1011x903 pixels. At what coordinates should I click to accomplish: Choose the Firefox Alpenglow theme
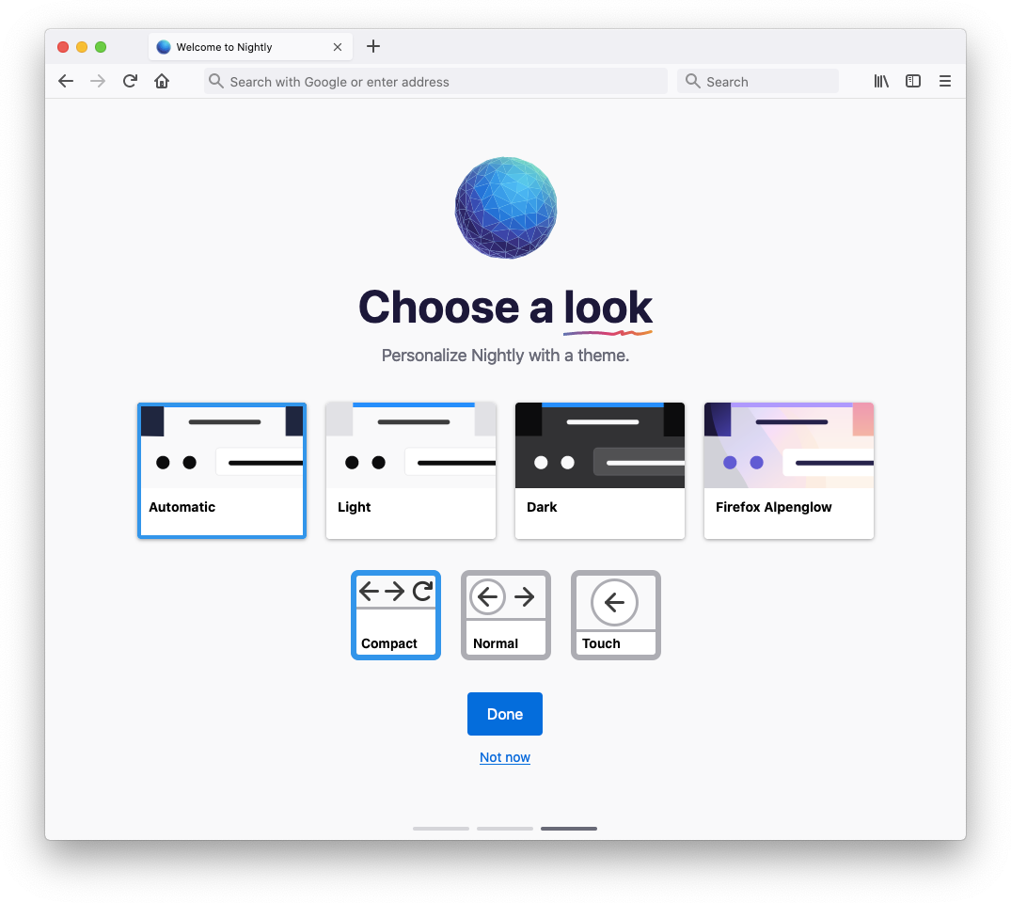tap(788, 470)
